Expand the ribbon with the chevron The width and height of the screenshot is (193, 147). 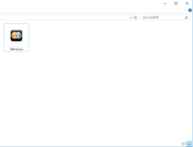tap(185, 10)
